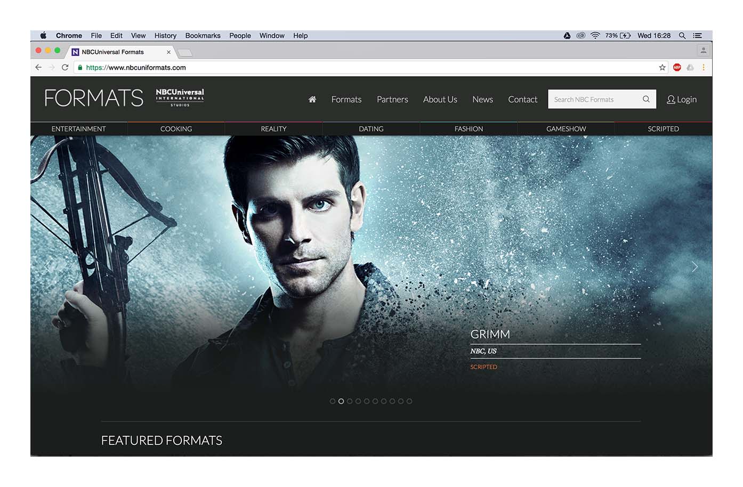743x487 pixels.
Task: Go to the About Us page
Action: [440, 100]
